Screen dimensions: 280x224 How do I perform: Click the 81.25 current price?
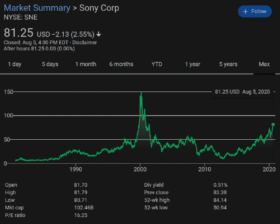pos(19,33)
